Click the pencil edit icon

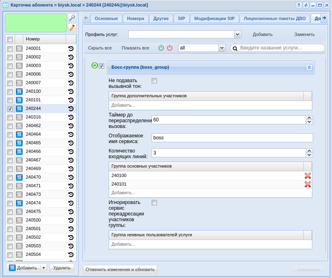(72, 28)
